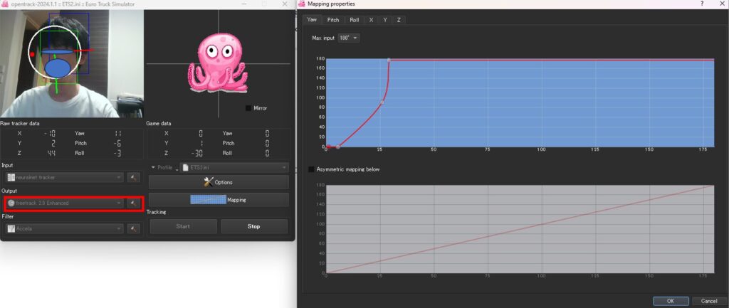This screenshot has width=729, height=308.
Task: Open the ETS2.ini profile dropdown
Action: (x=234, y=167)
